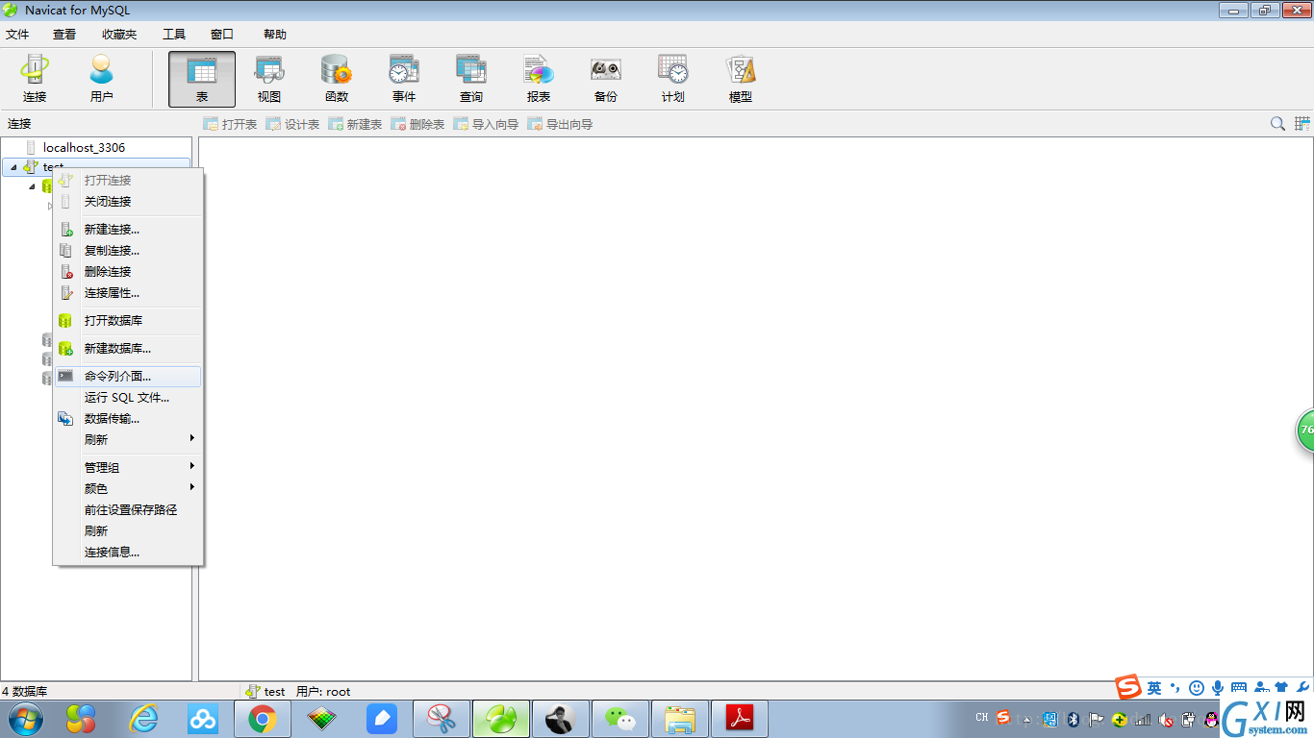Click the 英 language mode indicator

[x=1154, y=688]
